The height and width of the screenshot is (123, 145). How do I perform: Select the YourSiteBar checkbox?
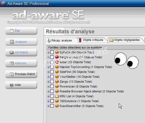(x=52, y=77)
